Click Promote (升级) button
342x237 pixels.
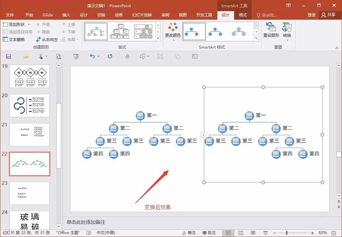tap(43, 24)
